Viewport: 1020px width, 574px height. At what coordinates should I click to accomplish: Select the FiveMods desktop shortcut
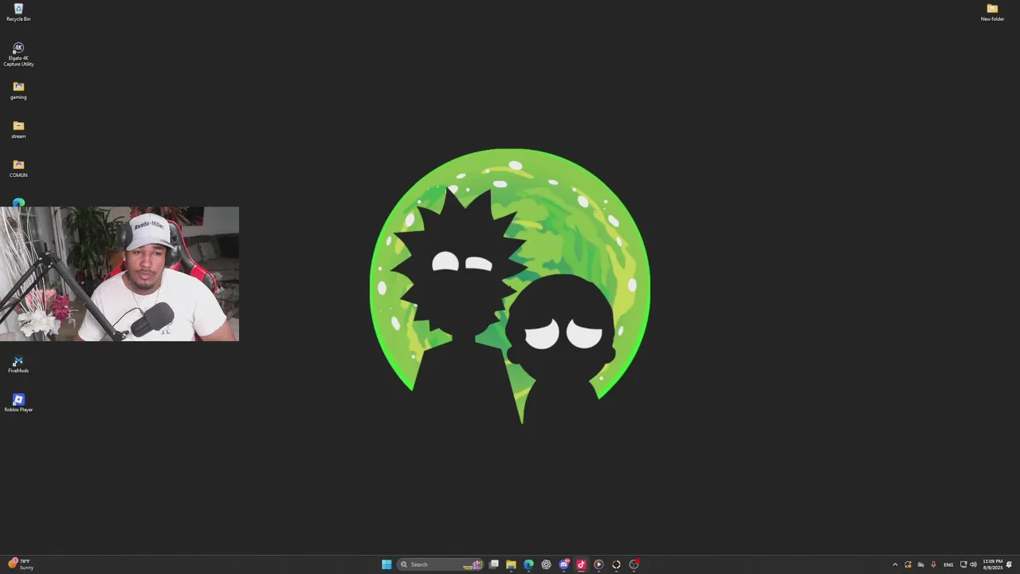coord(18,364)
